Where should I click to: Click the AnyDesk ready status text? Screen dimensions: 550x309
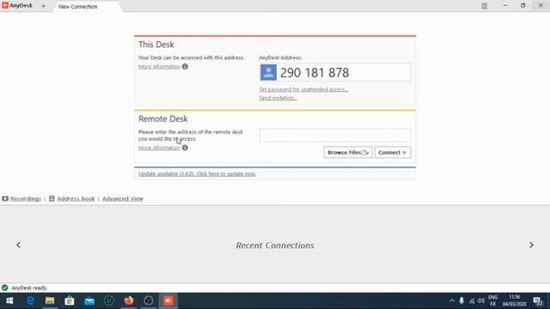click(x=29, y=288)
